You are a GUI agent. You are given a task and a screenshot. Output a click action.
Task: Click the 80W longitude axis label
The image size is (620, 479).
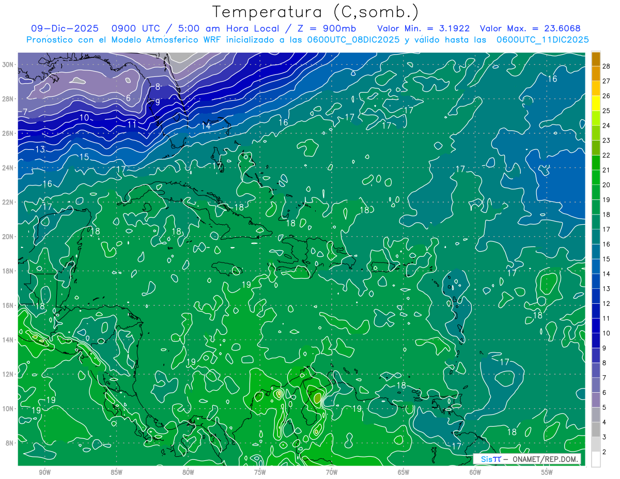(188, 472)
